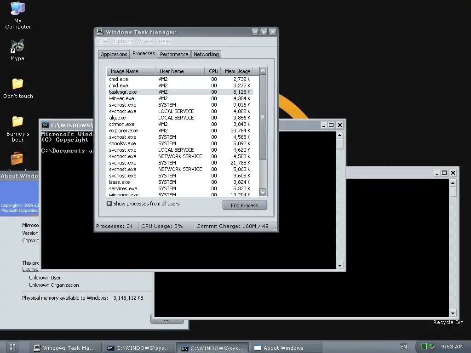The width and height of the screenshot is (471, 353).
Task: Click the Recycle Bin label on desktop
Action: (448, 322)
